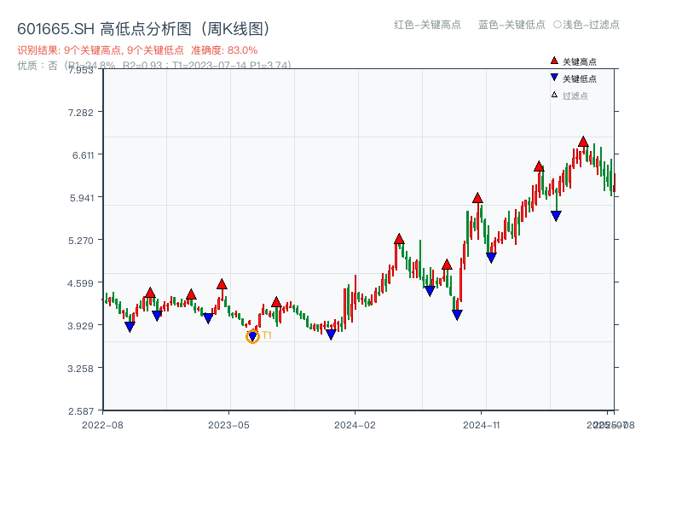Image resolution: width=682 pixels, height=512 pixels.
Task: Click the 红色-关键高点 header text
Action: [x=427, y=25]
